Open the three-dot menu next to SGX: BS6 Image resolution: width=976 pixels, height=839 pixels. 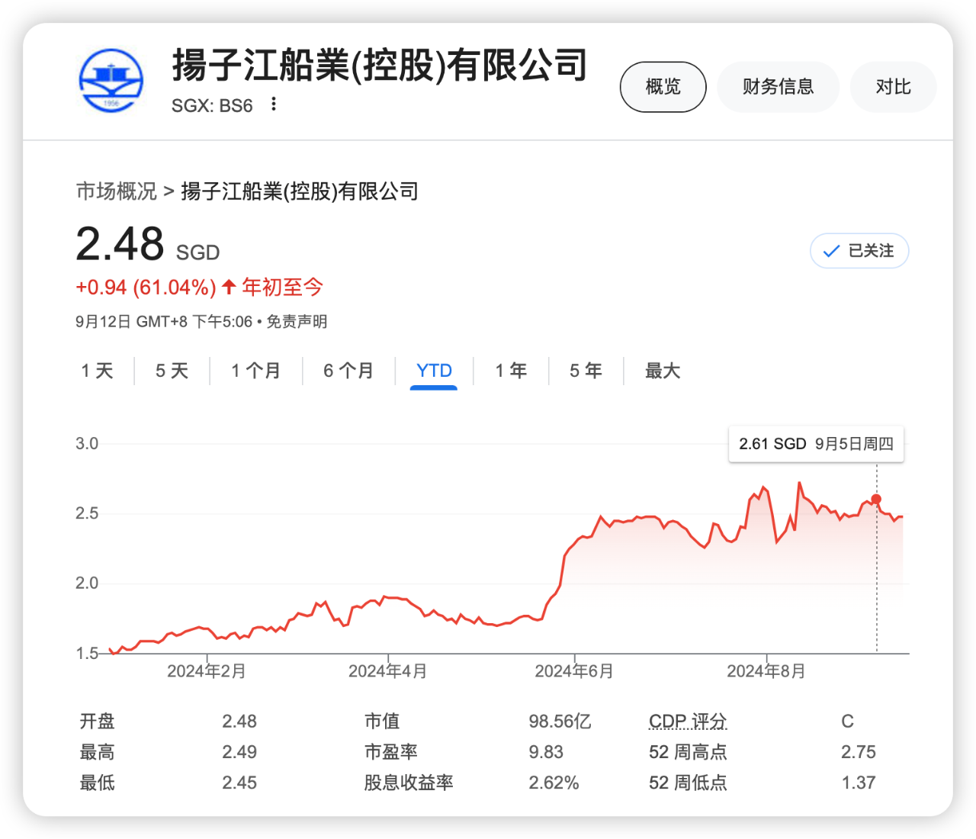coord(274,104)
